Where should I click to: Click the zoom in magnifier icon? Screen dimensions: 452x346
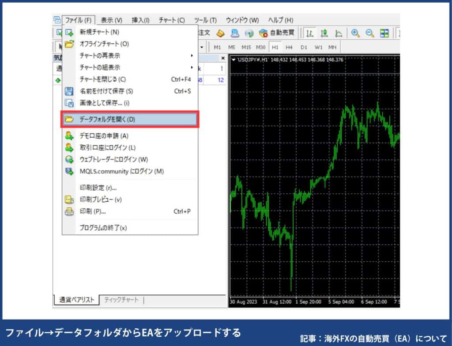click(x=355, y=33)
